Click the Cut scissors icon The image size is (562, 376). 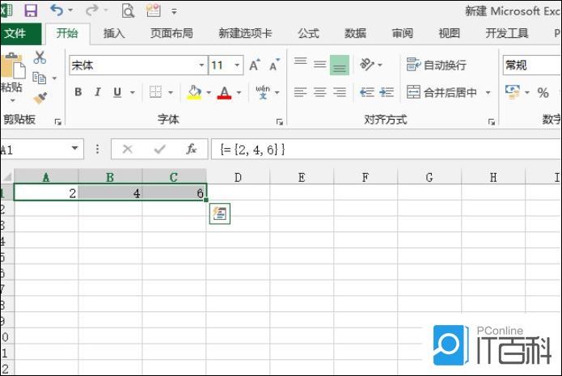(40, 57)
